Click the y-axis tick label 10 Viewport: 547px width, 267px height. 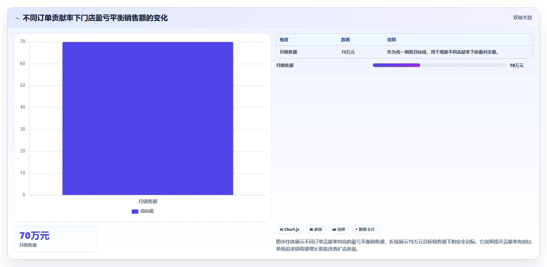23,173
